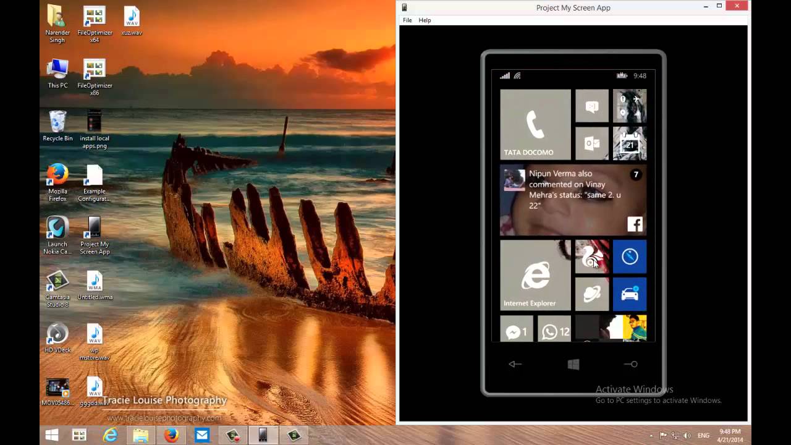
Task: Open the Internet Explorer tile
Action: coord(535,274)
